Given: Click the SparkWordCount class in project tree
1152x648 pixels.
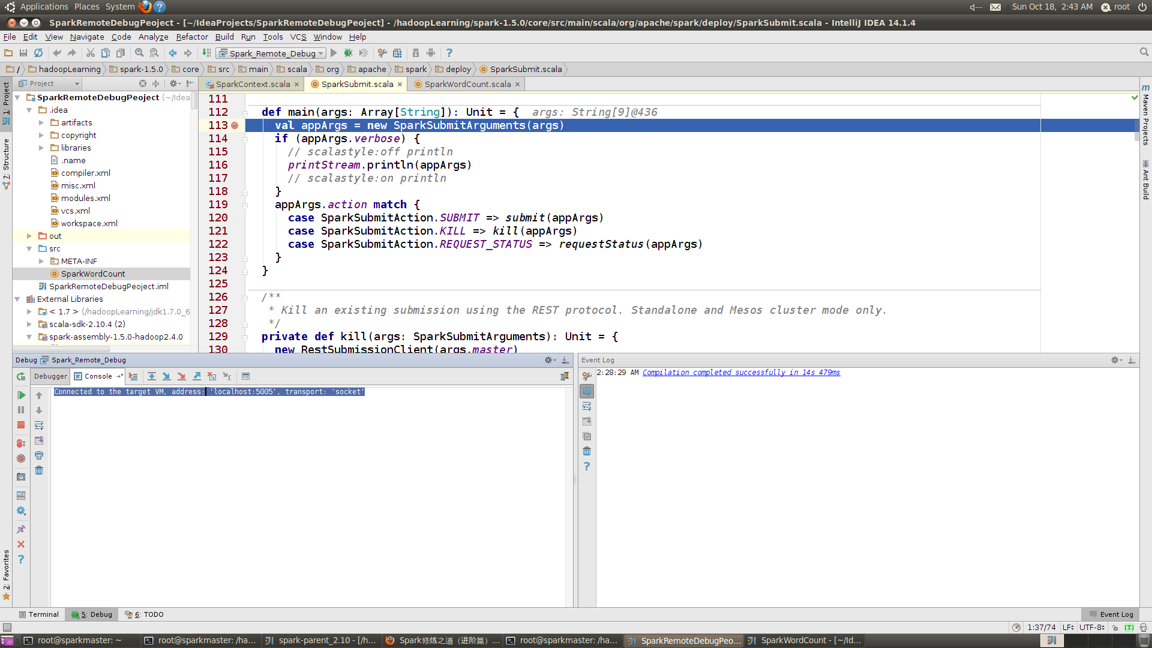Looking at the screenshot, I should click(92, 273).
